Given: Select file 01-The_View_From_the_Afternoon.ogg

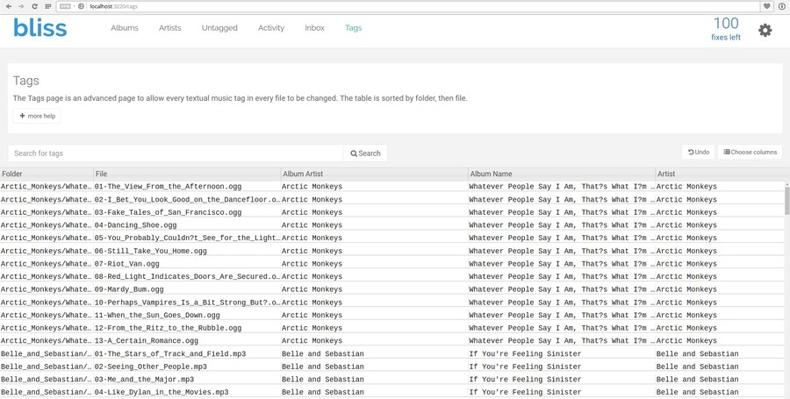Looking at the screenshot, I should click(188, 186).
